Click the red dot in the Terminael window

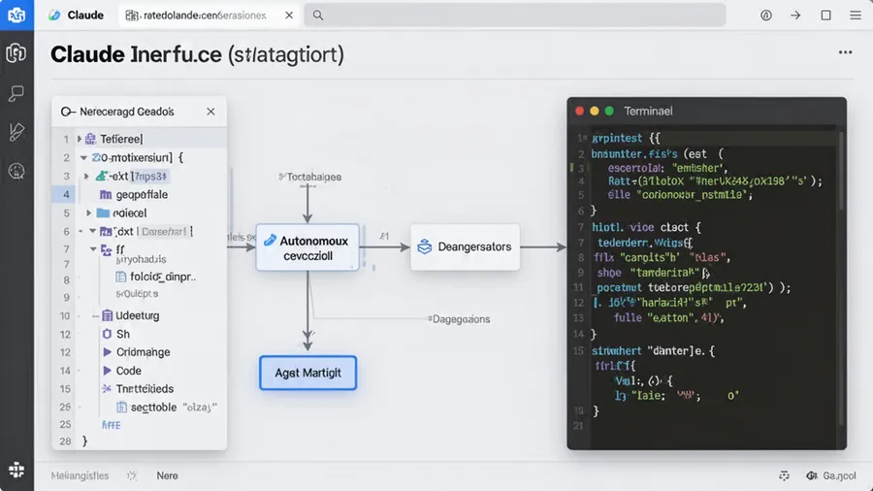coord(580,111)
